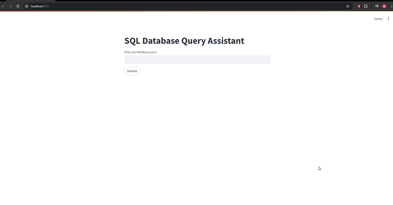View site information via the address bar info icon
This screenshot has width=393, height=205.
click(26, 6)
